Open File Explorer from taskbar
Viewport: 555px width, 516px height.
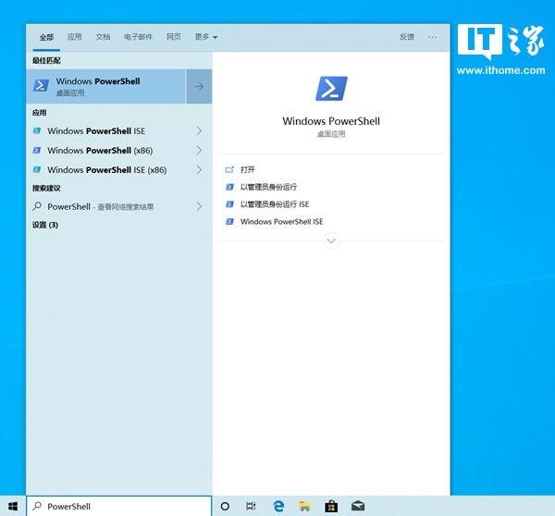(x=304, y=507)
